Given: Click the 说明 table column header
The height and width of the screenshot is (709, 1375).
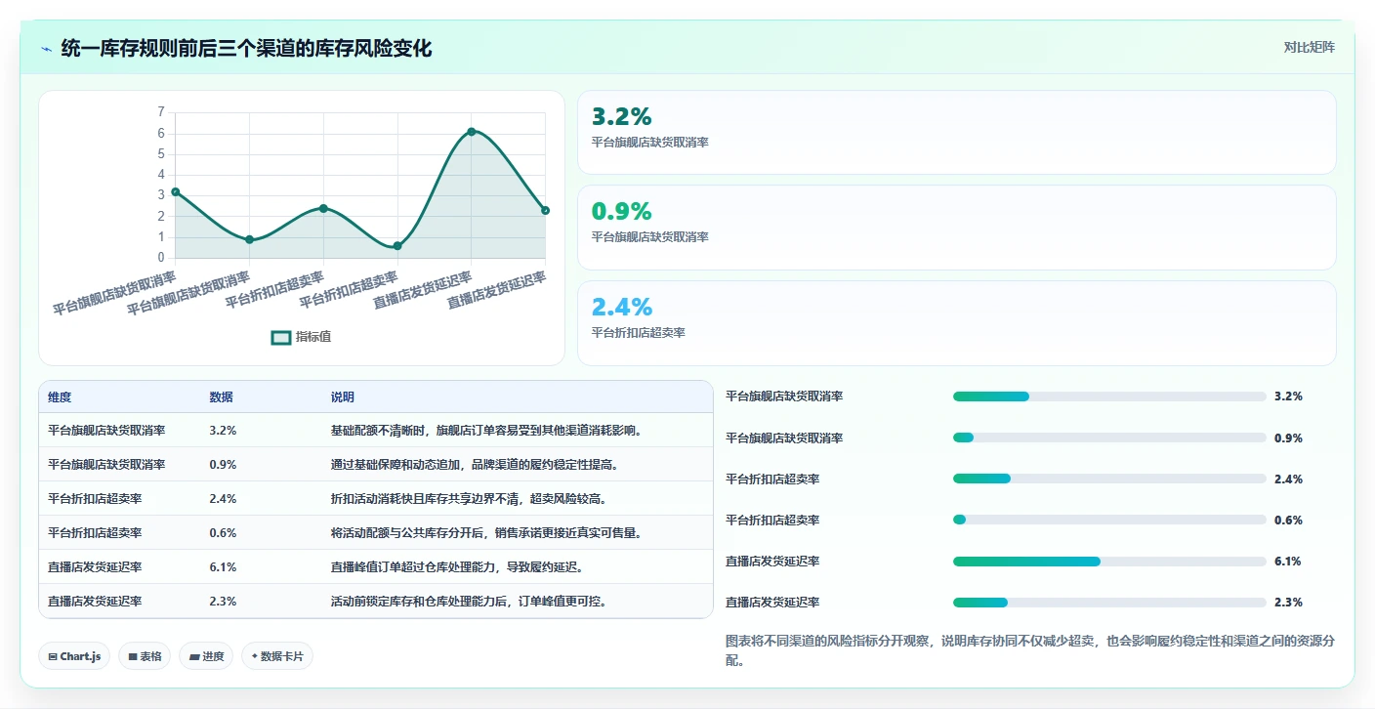Looking at the screenshot, I should [343, 397].
